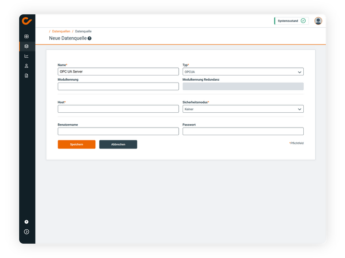Click the Speichern button

coord(76,144)
